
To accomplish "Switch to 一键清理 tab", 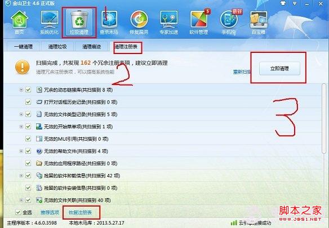I will (x=23, y=47).
